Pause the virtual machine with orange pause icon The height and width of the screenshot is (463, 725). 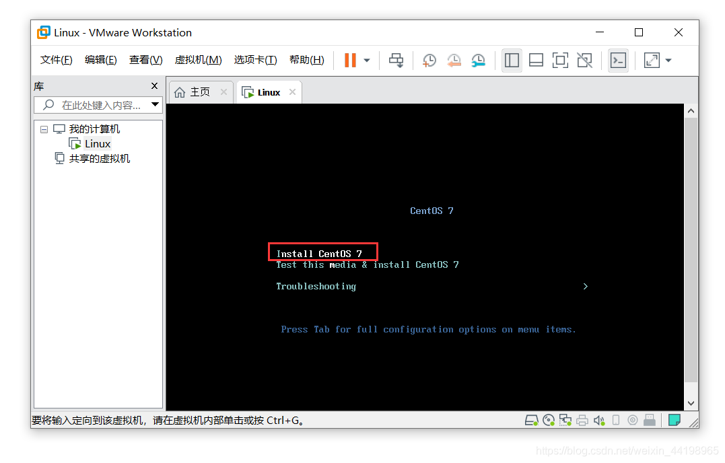pyautogui.click(x=350, y=60)
